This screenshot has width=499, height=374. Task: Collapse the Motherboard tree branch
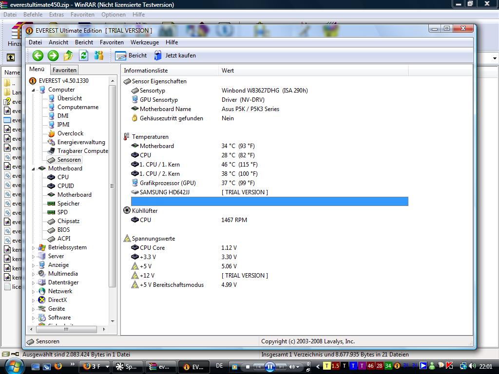point(34,169)
